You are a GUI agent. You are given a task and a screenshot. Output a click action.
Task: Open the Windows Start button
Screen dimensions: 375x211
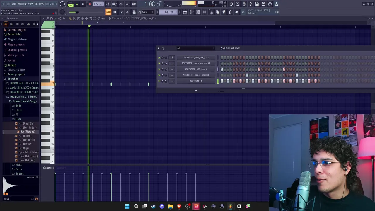[x=127, y=206]
